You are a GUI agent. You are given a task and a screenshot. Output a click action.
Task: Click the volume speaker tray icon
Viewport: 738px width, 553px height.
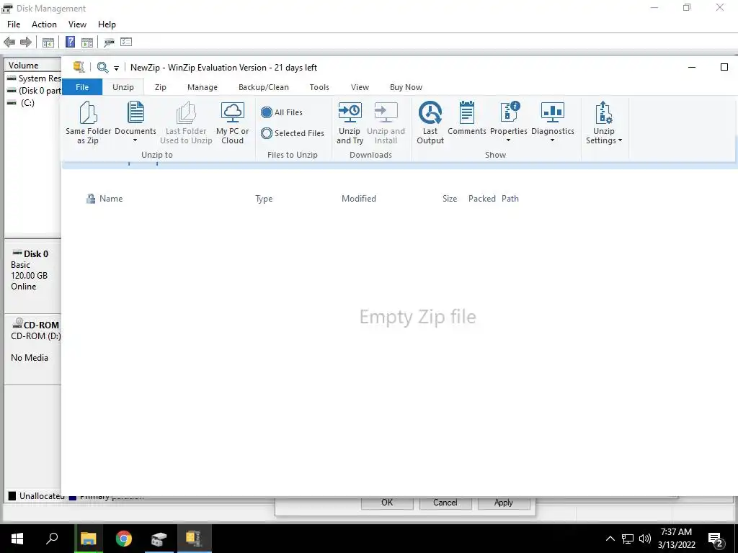click(x=645, y=539)
